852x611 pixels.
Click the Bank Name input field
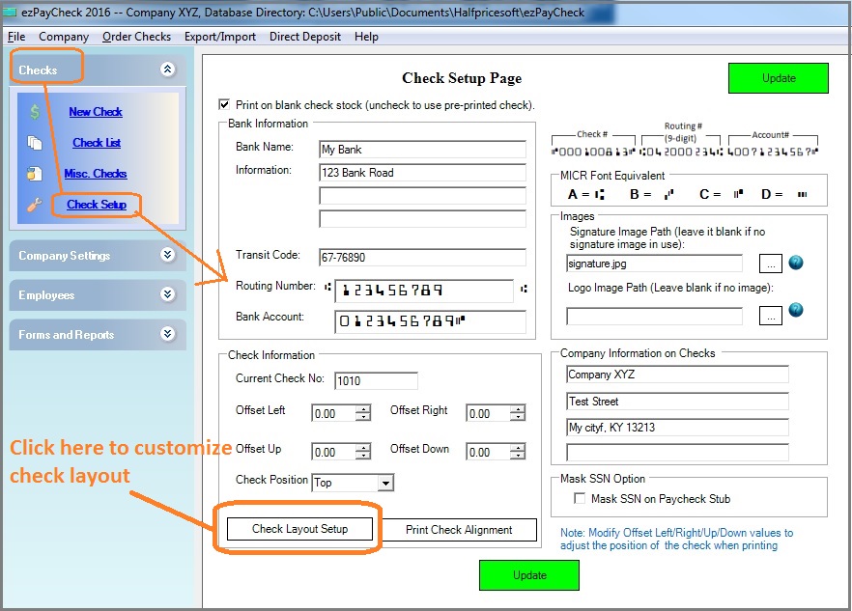[x=422, y=150]
